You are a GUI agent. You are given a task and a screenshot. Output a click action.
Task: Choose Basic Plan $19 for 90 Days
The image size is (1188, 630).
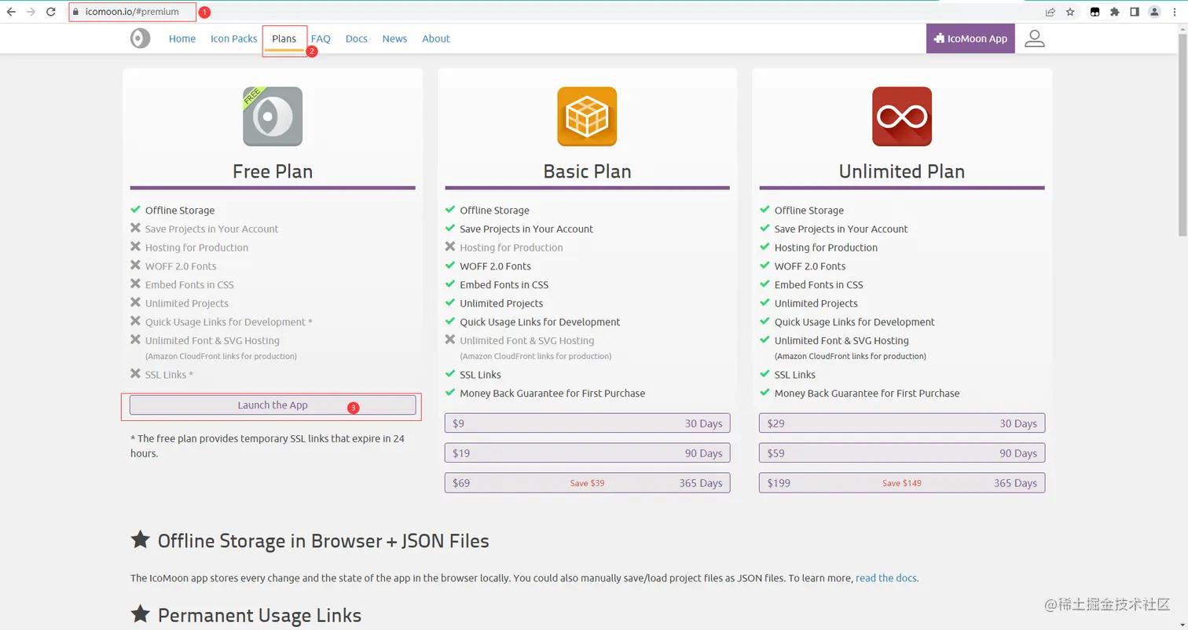click(588, 453)
